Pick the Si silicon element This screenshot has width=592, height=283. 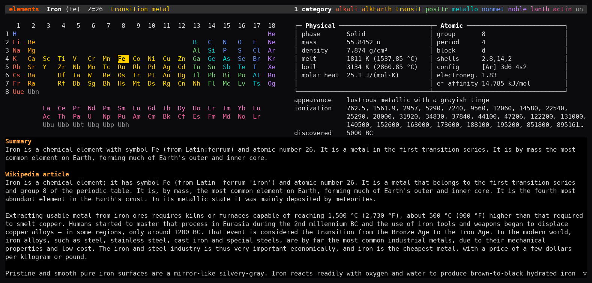tap(212, 51)
